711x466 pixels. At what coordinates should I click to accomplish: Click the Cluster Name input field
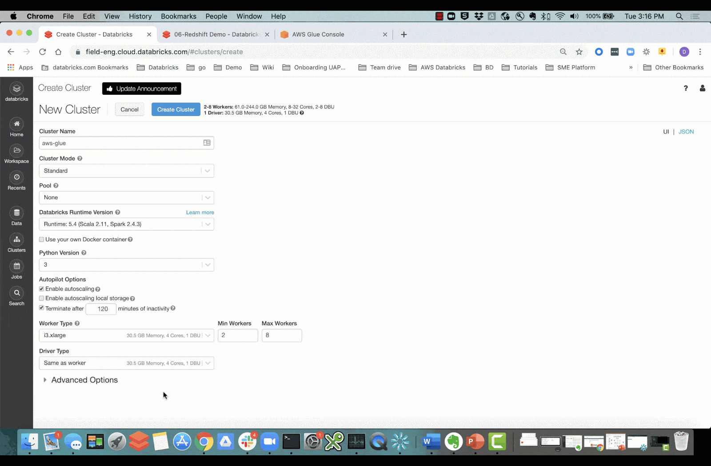(127, 143)
